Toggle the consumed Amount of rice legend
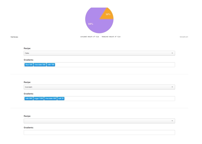Image resolution: width=202 pixels, height=144 pixels. [90, 37]
